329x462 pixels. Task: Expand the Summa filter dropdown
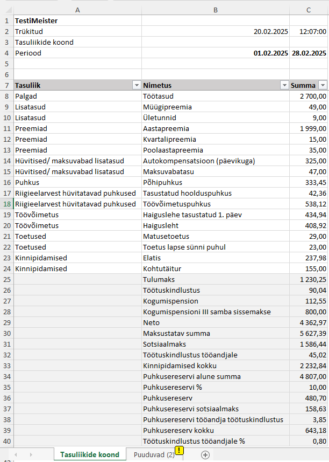(323, 86)
